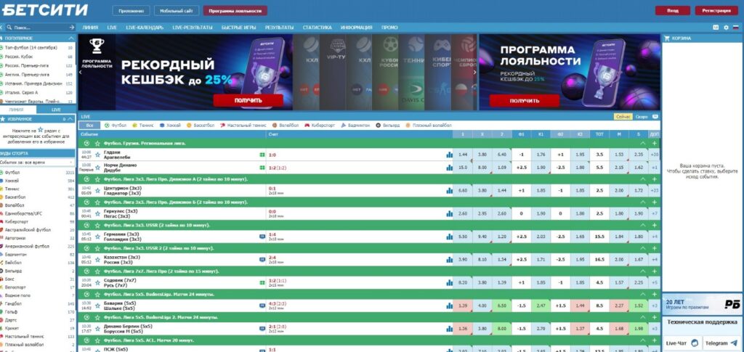Open field tracker icon for Садовик match
Image resolution: width=744 pixels, height=352 pixels.
[262, 282]
